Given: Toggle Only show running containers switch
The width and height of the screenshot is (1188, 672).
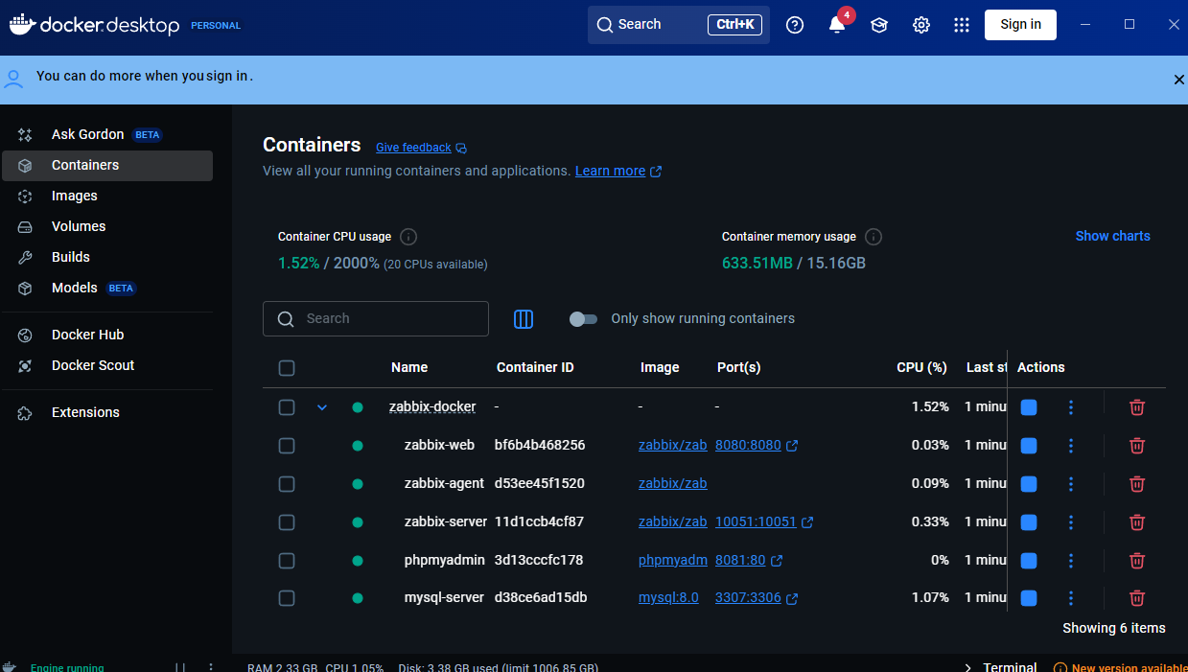Looking at the screenshot, I should [583, 319].
